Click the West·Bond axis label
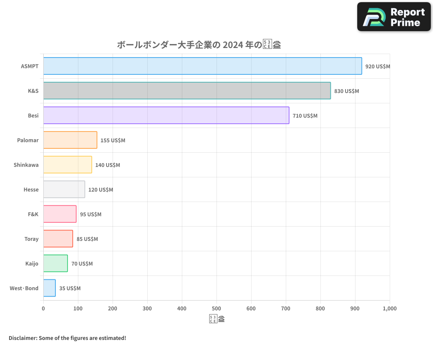433x346 pixels. coord(23,288)
